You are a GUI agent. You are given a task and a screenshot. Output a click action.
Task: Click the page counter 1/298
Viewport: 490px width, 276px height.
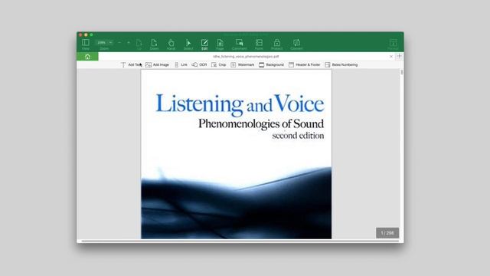[387, 233]
